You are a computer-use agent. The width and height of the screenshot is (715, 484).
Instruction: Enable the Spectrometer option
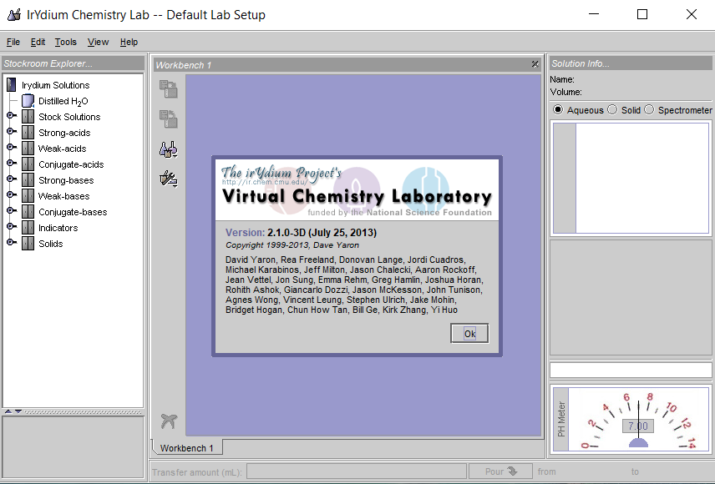coord(649,109)
